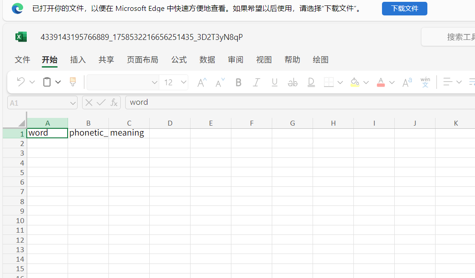Decrease font size with the smaller A icon

pos(220,83)
